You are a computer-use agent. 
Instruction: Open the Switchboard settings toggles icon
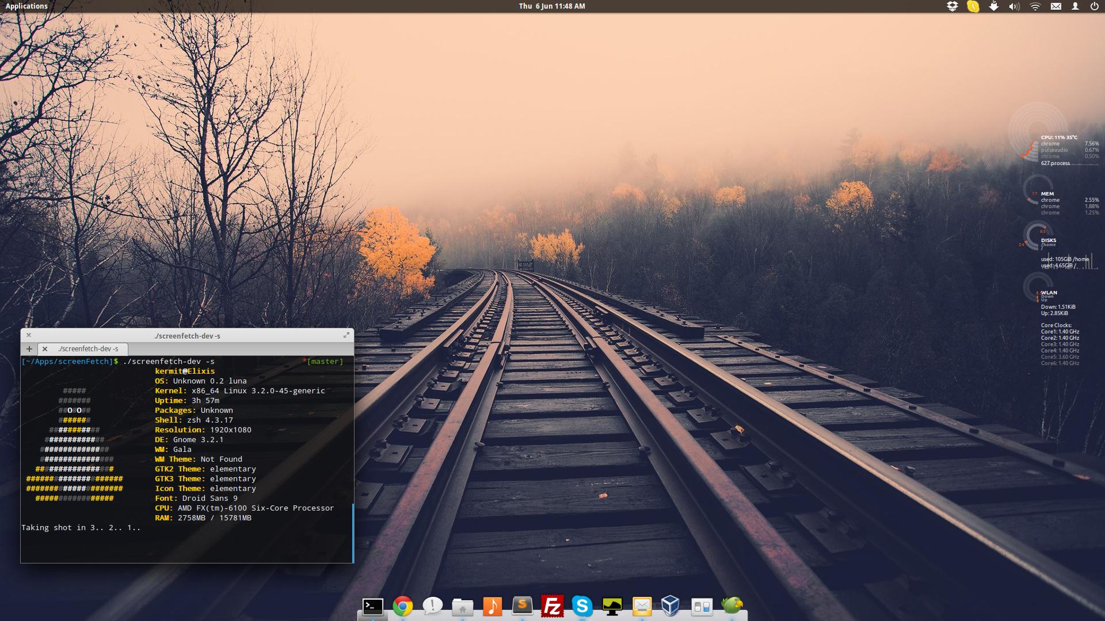702,606
